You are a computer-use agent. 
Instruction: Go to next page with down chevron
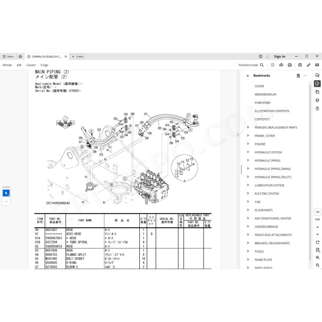[317, 234]
